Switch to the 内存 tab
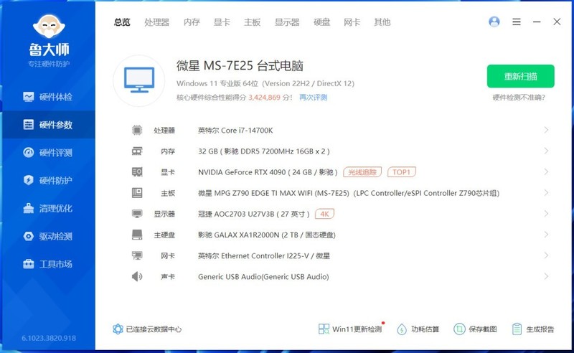 coord(192,22)
